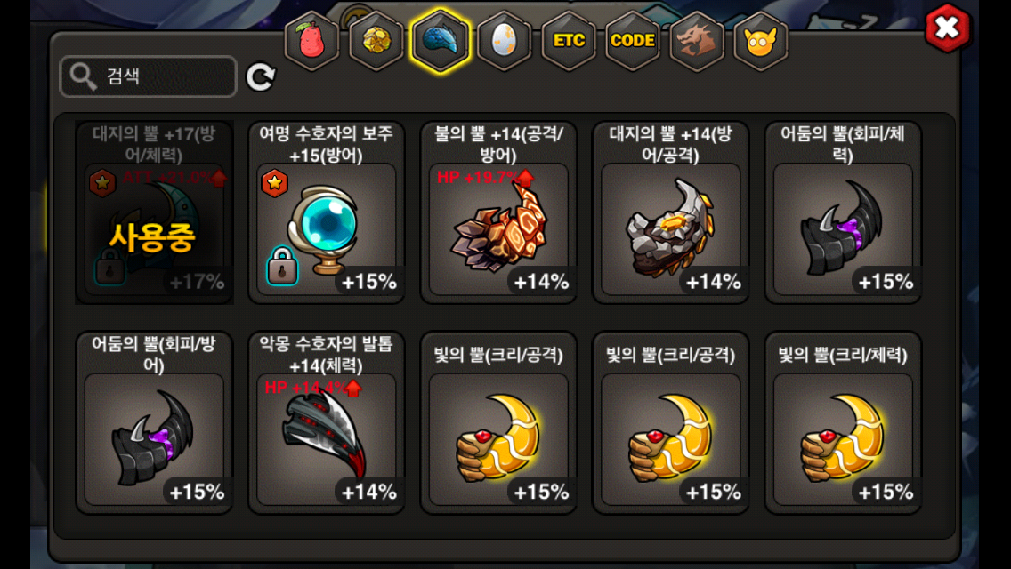The width and height of the screenshot is (1011, 569).
Task: Select 불의 뿔 +14 fire horn item
Action: coord(498,212)
